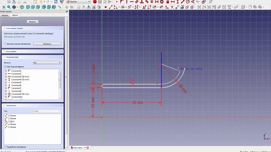Uncheck the Constraint7 checkbox
The width and height of the screenshot is (271, 152).
tap(6, 88)
